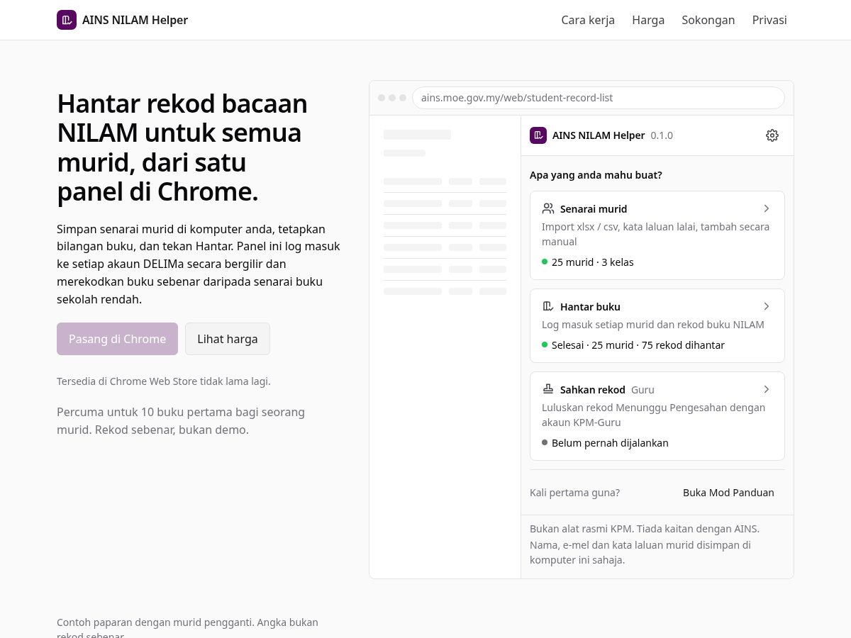Viewport: 851px width, 638px height.
Task: Open settings gear in helper panel
Action: point(772,135)
